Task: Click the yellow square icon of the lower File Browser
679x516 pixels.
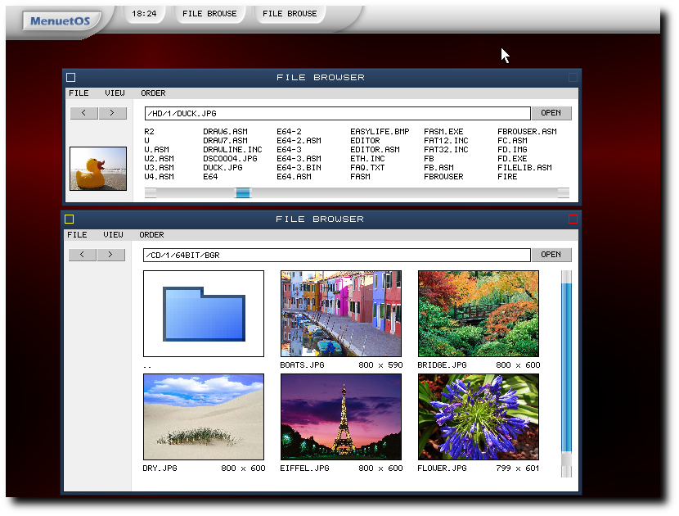Action: pyautogui.click(x=70, y=220)
